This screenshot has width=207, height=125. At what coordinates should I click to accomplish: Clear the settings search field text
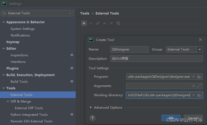pos(70,13)
